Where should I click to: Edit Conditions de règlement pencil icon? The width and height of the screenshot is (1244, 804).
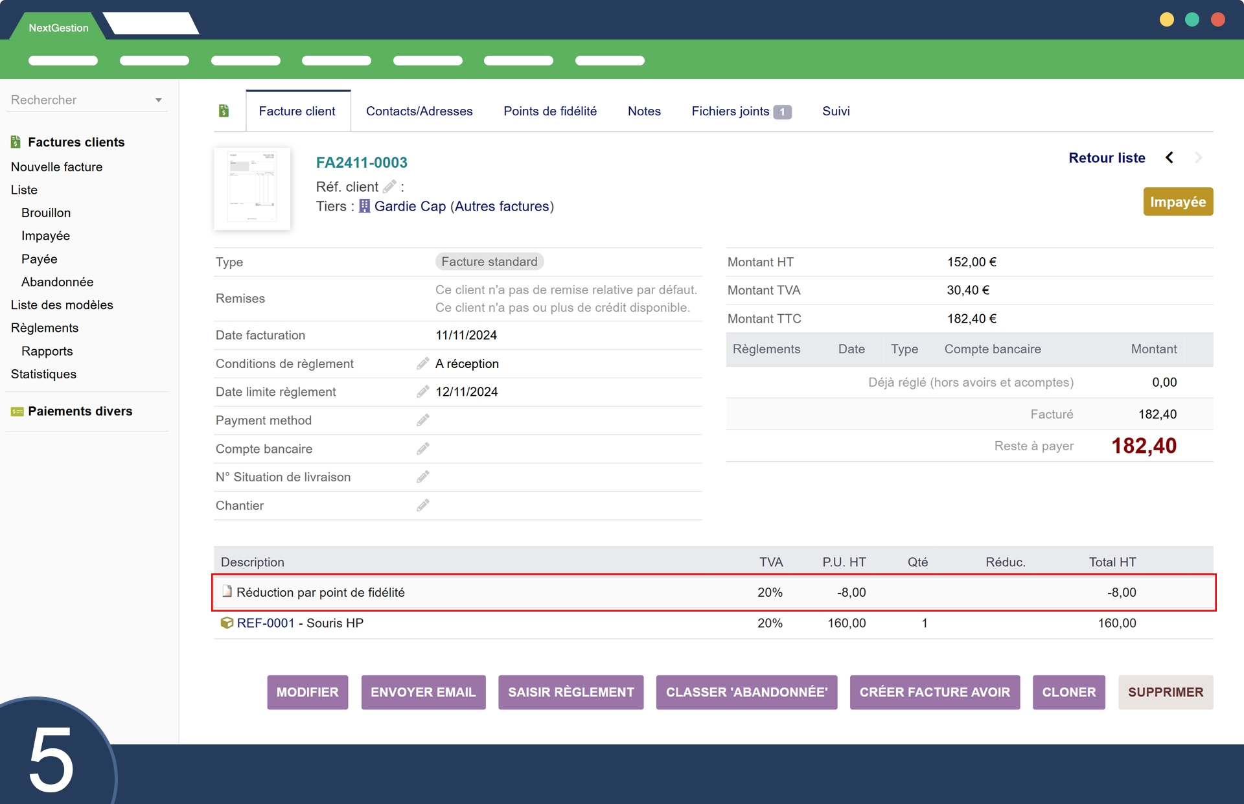(422, 363)
